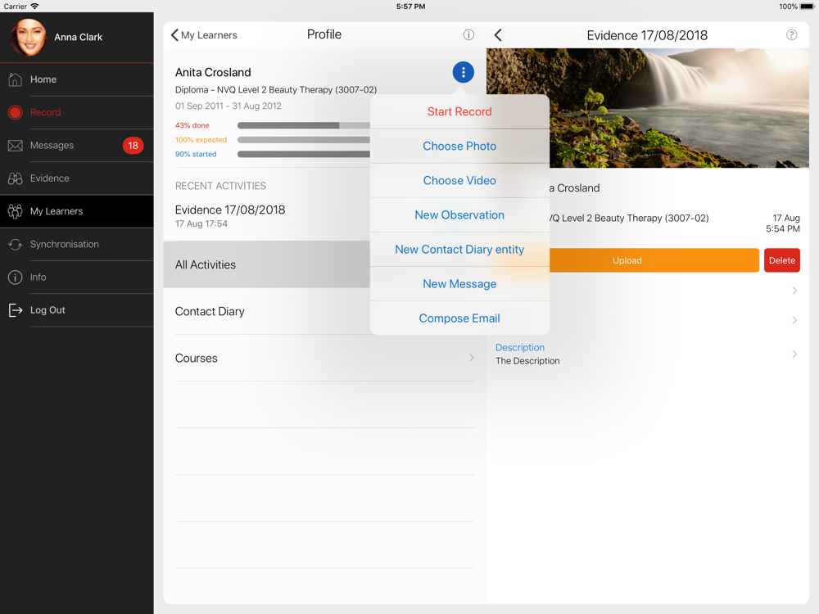This screenshot has height=614, width=819.
Task: Select the Evidence sidebar label
Action: tap(50, 178)
